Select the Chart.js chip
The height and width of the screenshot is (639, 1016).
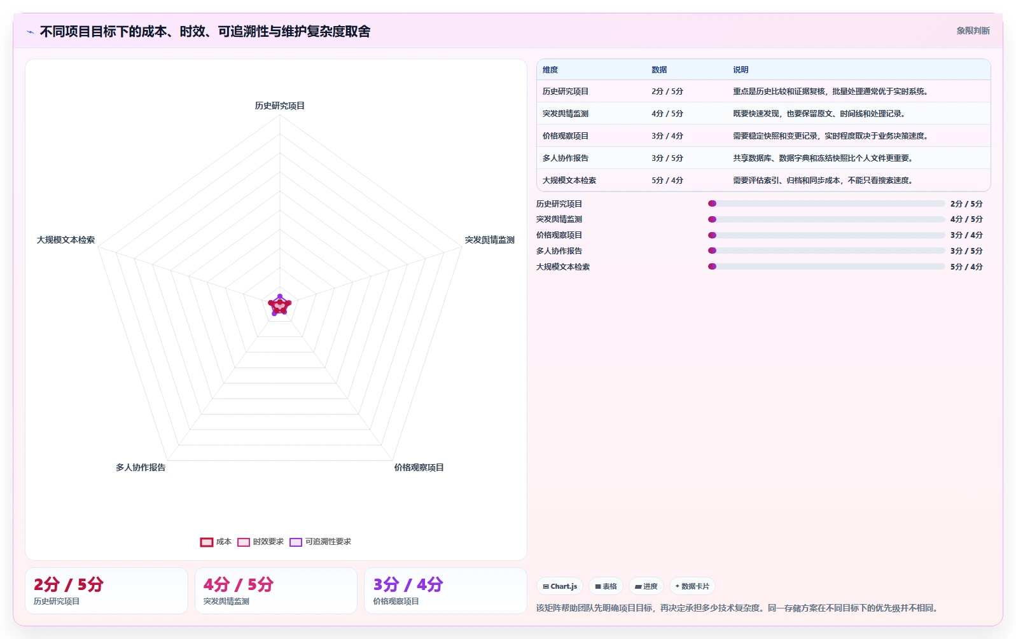(560, 586)
